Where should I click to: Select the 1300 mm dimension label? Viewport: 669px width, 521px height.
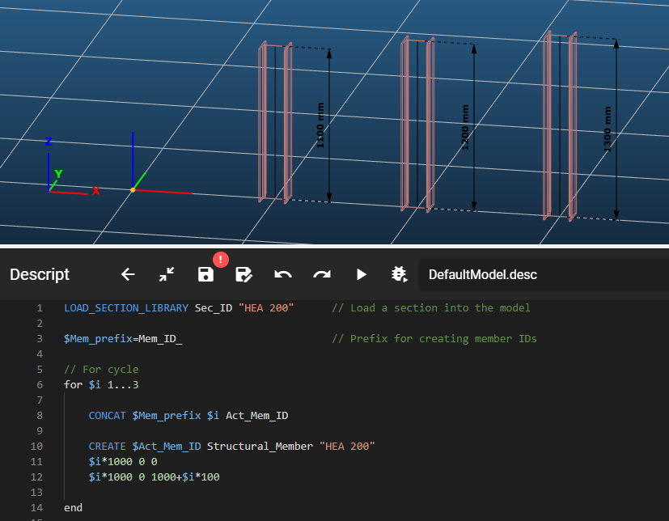pos(608,129)
